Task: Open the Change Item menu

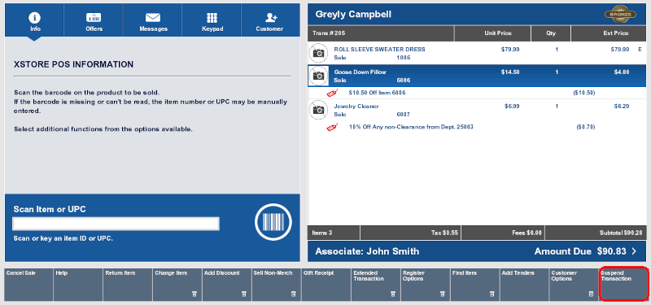Action: pyautogui.click(x=177, y=285)
